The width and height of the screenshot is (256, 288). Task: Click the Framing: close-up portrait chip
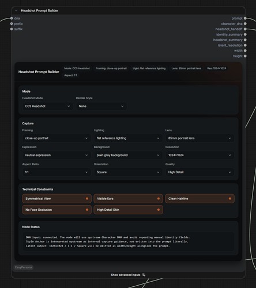(111, 69)
